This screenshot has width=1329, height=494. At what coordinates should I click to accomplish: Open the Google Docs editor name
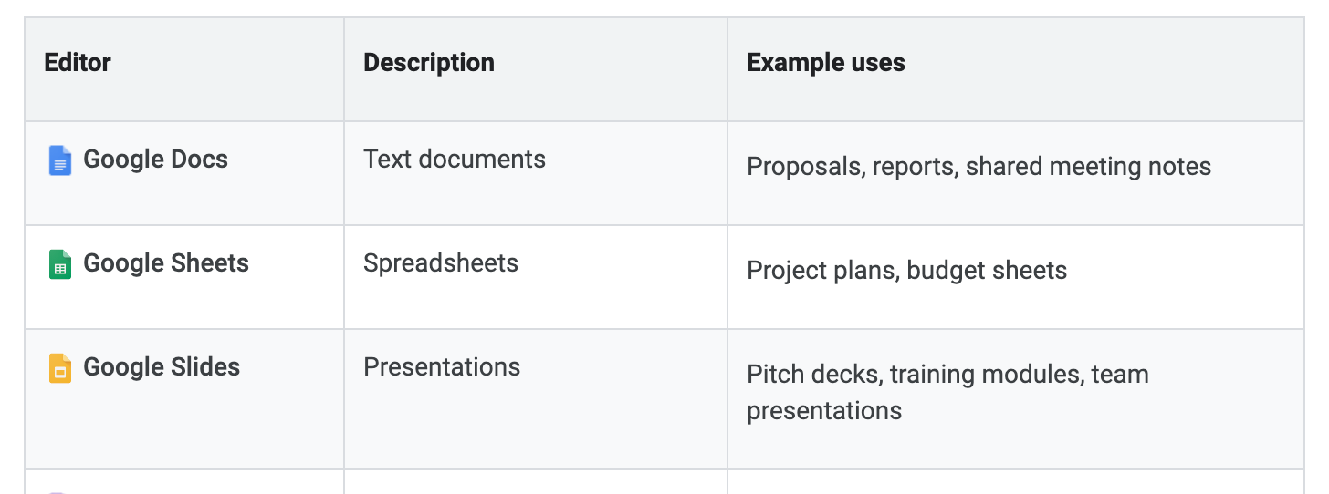coord(155,160)
